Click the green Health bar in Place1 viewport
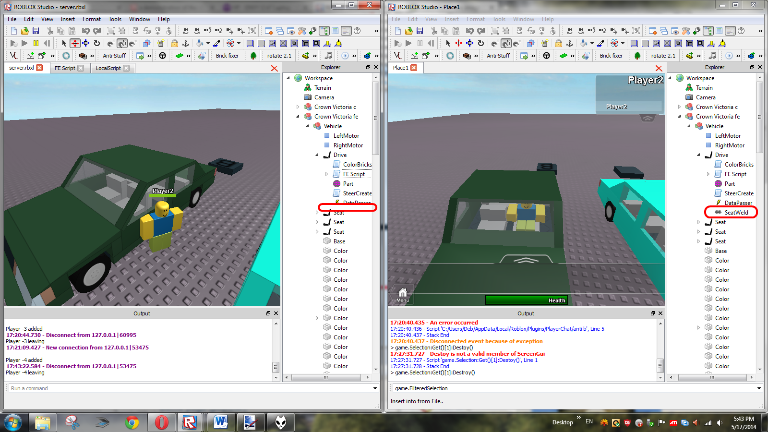Viewport: 768px width, 432px height. coord(527,300)
